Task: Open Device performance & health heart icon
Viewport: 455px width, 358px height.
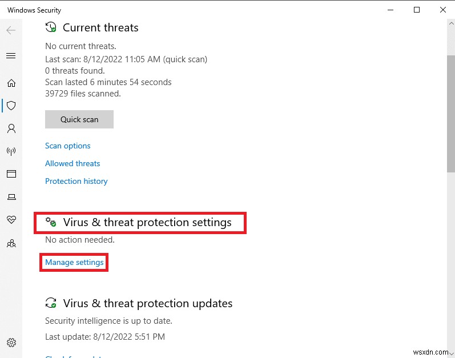Action: (11, 220)
